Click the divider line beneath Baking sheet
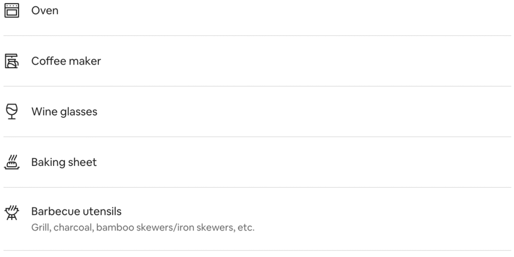The width and height of the screenshot is (514, 257). pyautogui.click(x=257, y=187)
